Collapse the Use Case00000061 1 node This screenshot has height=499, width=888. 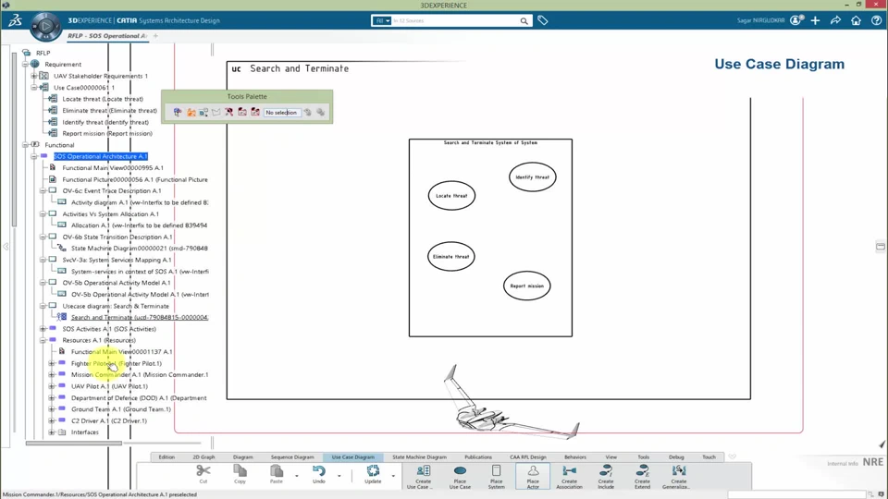(x=34, y=88)
